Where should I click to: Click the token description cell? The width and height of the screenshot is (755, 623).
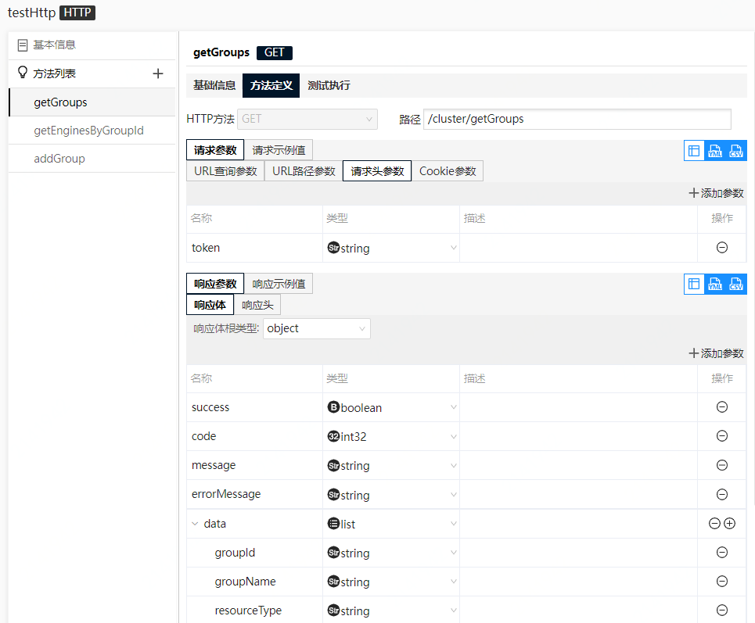578,248
